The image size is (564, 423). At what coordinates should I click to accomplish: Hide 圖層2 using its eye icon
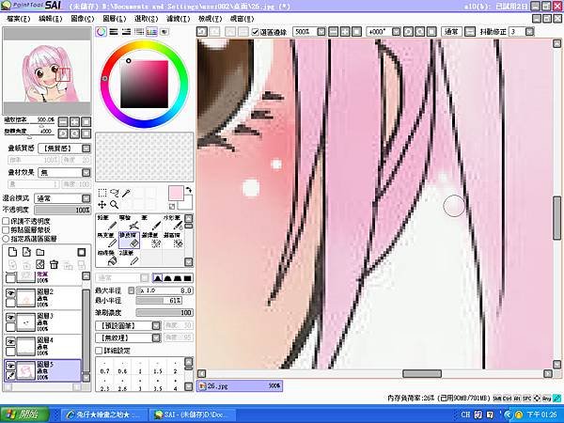pyautogui.click(x=10, y=294)
